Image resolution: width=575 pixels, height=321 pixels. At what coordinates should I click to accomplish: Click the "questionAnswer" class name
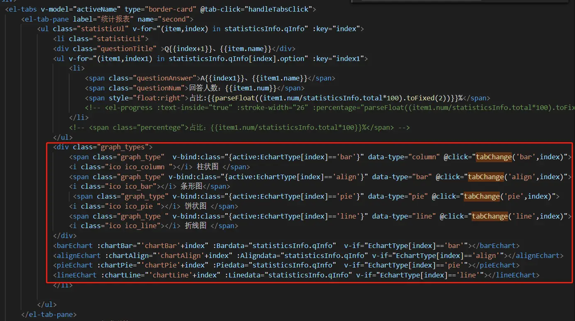click(165, 78)
